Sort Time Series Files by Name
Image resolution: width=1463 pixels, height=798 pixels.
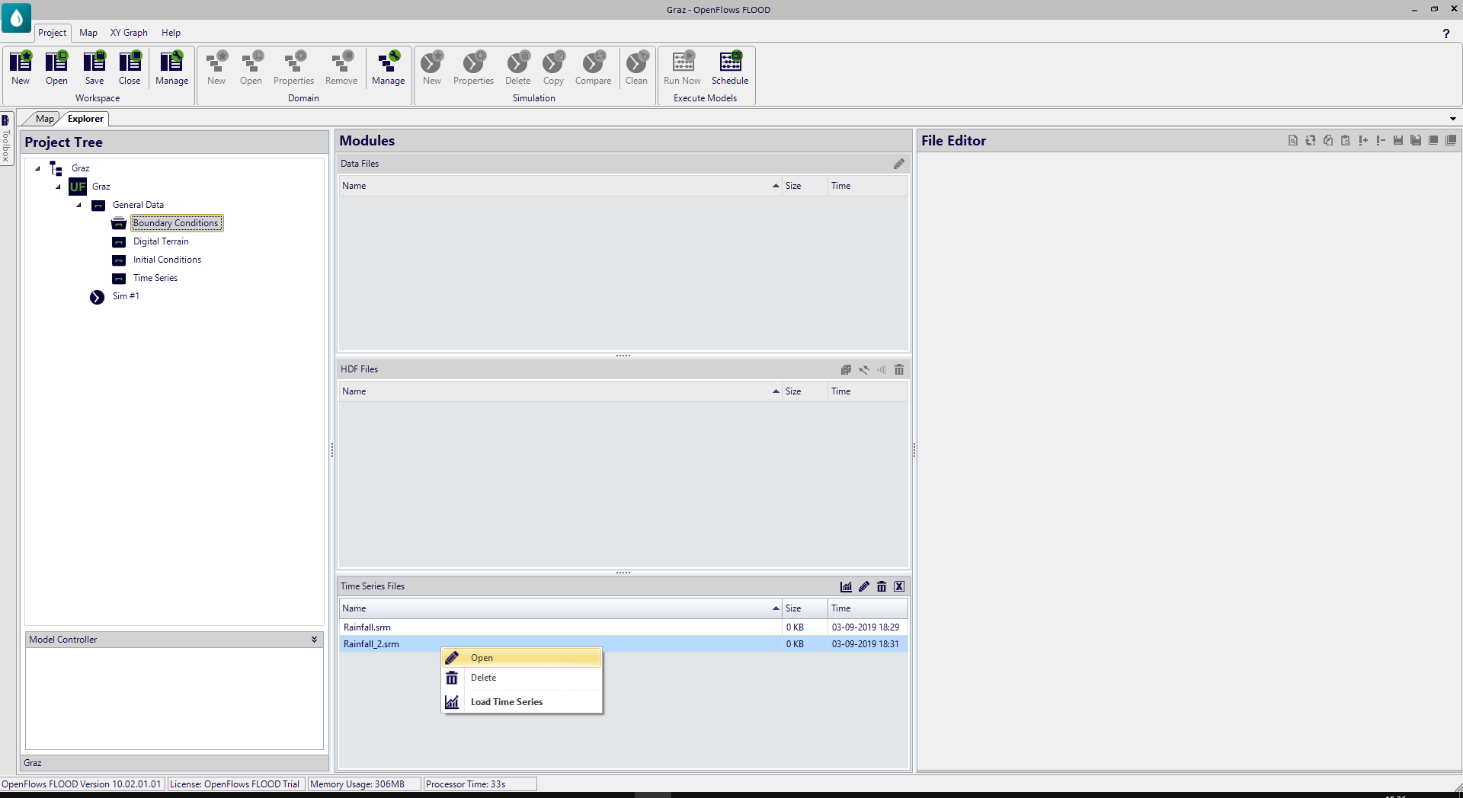pyautogui.click(x=560, y=608)
